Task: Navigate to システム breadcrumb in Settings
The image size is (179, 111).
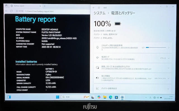Action: point(100,13)
